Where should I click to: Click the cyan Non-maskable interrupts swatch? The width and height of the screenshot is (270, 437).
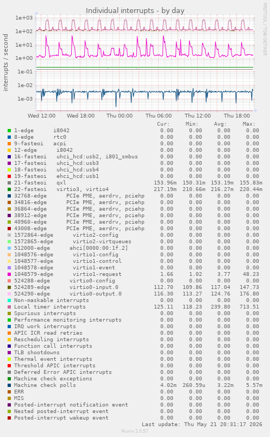click(9, 300)
